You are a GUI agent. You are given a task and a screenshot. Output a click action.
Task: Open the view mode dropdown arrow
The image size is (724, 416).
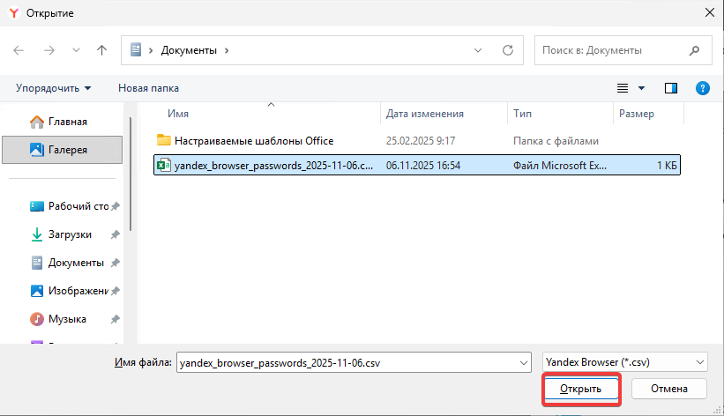click(641, 88)
